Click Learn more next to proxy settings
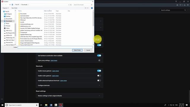Image resolution: width=190 pixels, height=107 pixels. 54,60
